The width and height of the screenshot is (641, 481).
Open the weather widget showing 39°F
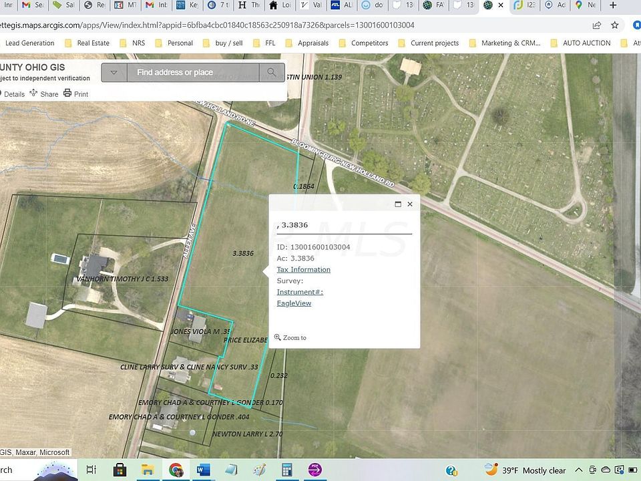coord(525,470)
